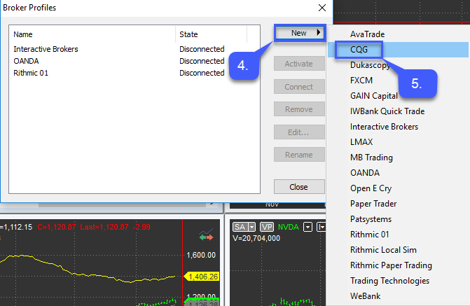Click the yellow 1,406.26 price label

coord(204,277)
